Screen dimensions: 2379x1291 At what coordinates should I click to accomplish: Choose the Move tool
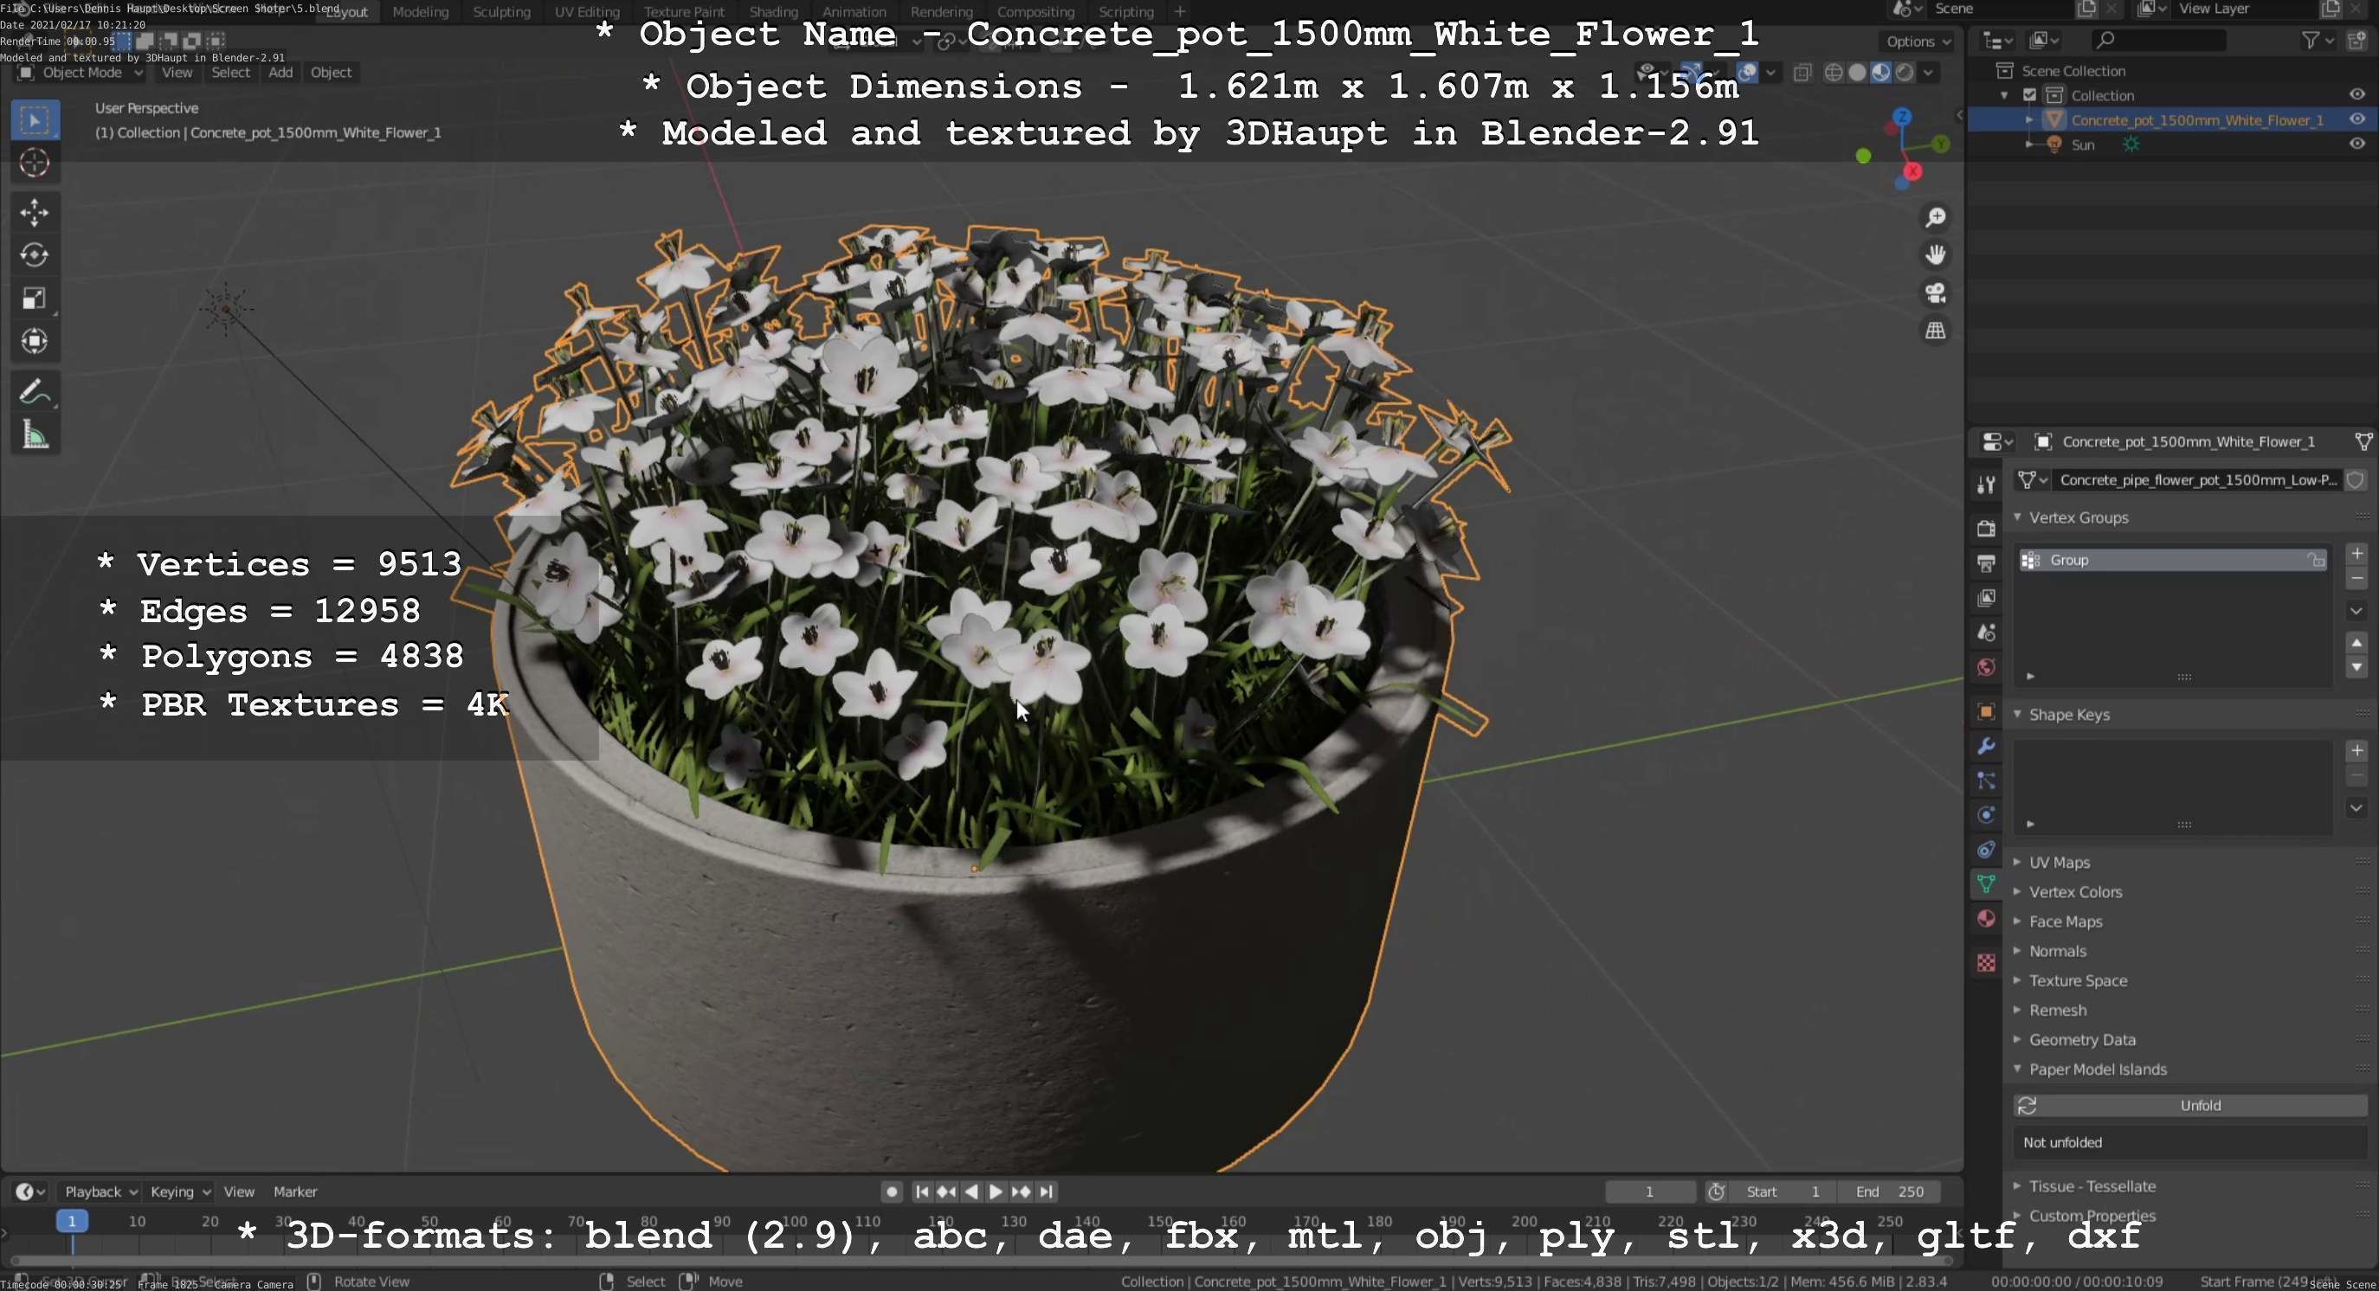[35, 212]
